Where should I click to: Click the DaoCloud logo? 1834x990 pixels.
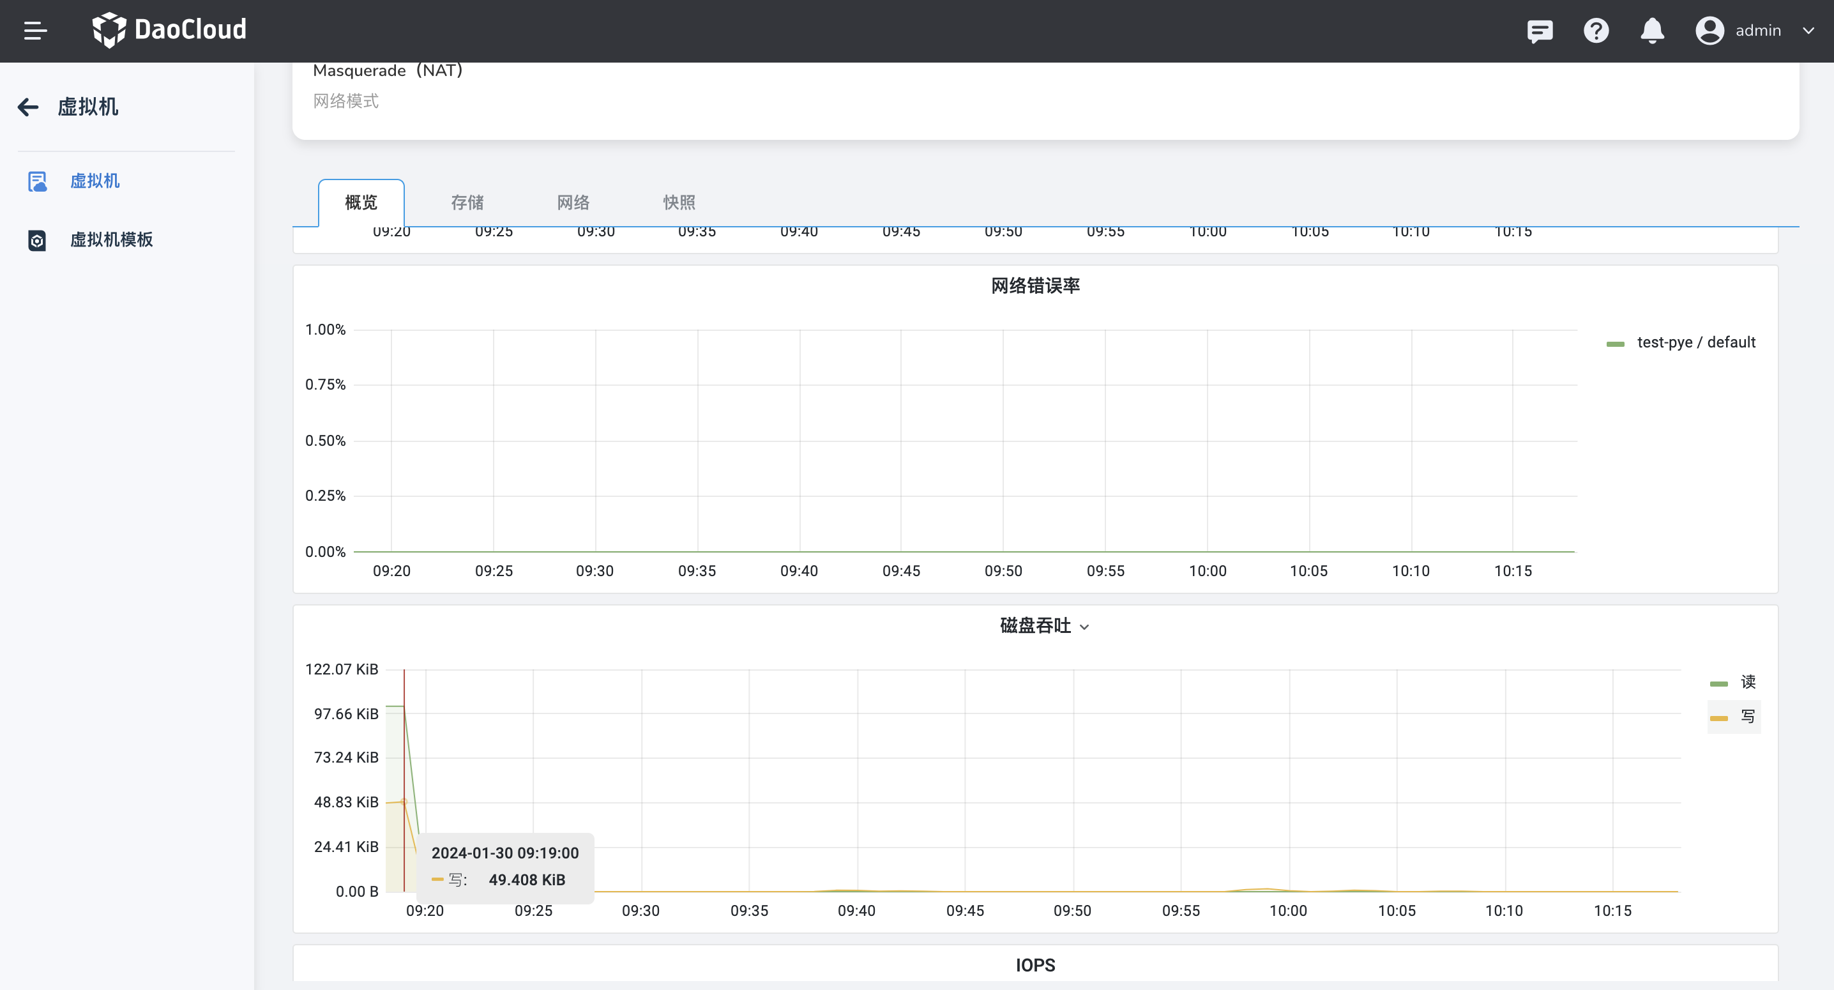click(x=169, y=30)
